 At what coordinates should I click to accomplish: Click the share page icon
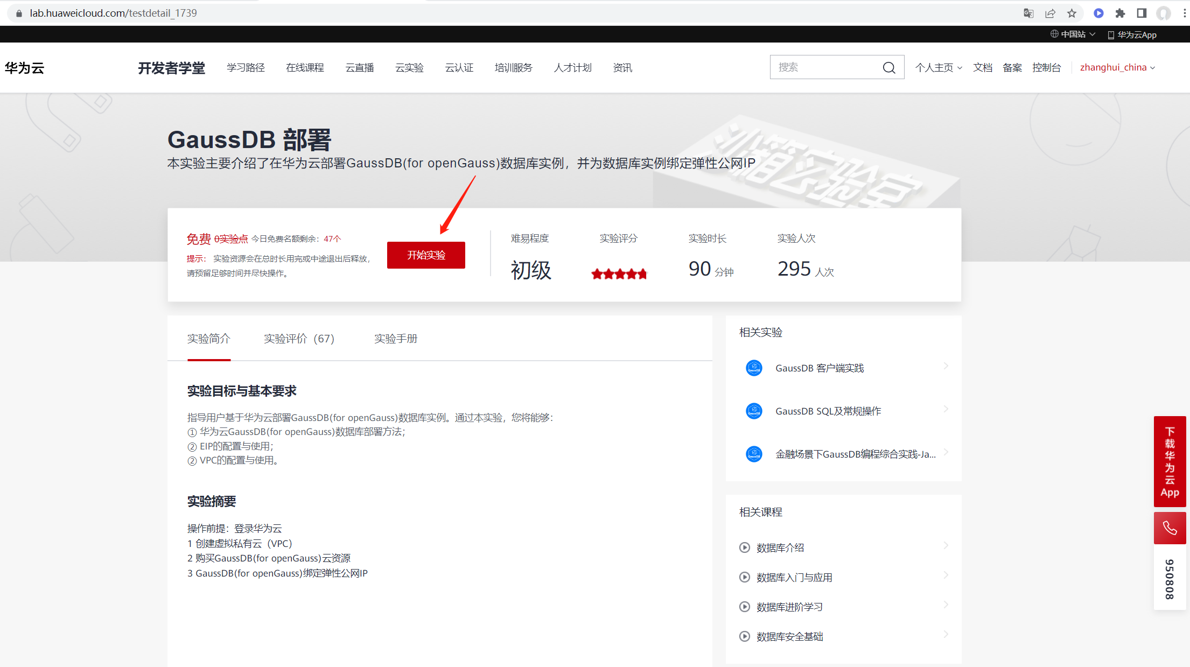(x=1050, y=13)
